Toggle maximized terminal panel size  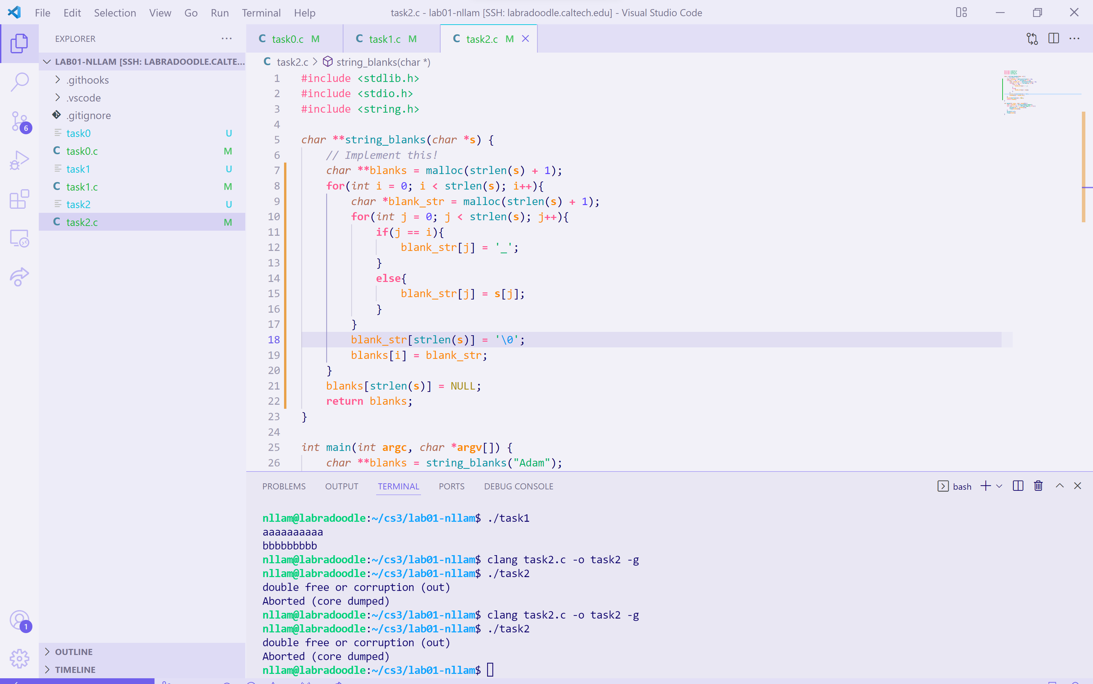click(x=1060, y=486)
